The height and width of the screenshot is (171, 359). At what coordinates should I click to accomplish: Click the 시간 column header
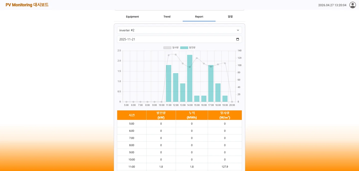pyautogui.click(x=132, y=115)
